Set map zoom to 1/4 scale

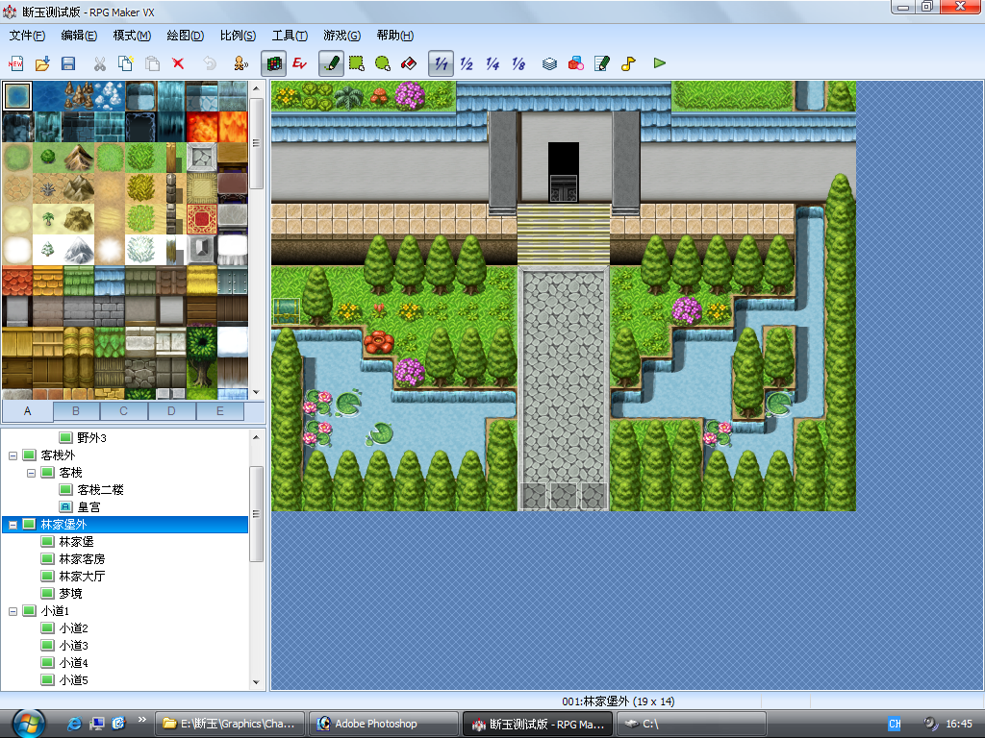[x=492, y=63]
